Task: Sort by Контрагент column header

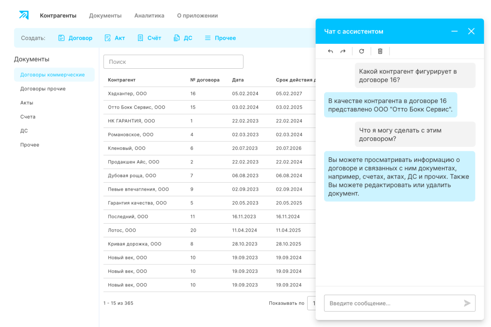Action: (122, 80)
